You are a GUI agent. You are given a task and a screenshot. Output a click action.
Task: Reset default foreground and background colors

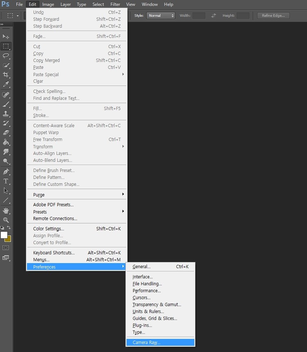[2, 228]
